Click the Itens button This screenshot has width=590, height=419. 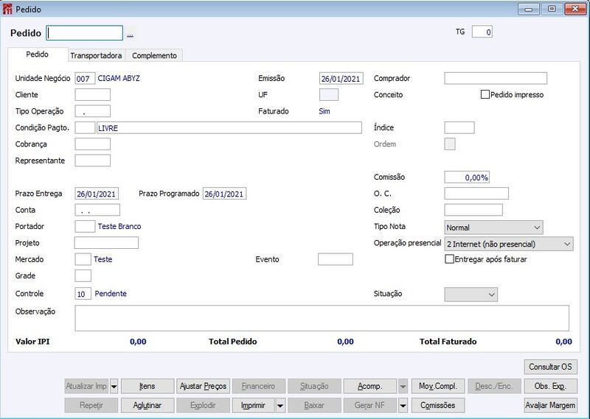click(147, 387)
